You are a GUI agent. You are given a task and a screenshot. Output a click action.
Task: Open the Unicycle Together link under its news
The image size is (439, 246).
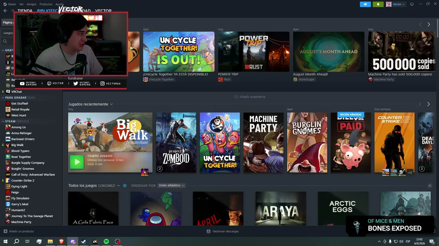[x=158, y=79]
